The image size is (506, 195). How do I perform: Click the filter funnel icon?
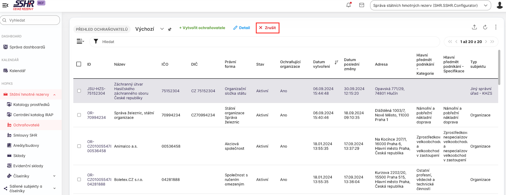[96, 41]
